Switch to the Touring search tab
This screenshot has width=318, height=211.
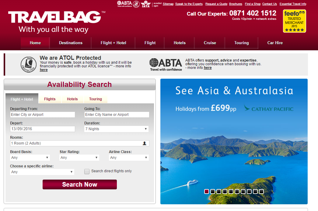coord(95,99)
